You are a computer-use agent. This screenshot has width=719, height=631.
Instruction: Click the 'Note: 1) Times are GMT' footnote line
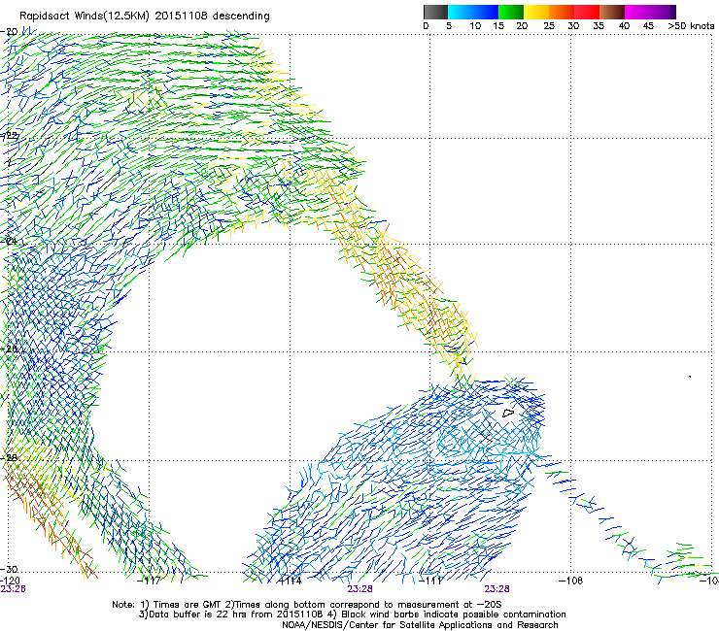click(x=307, y=605)
